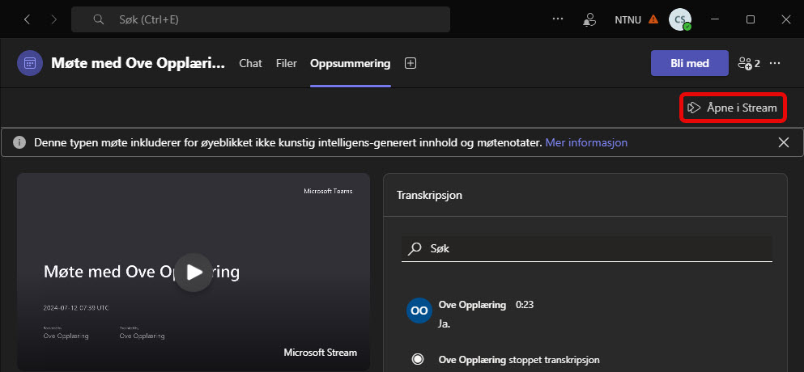804x372 pixels.
Task: Switch to the Chat tab
Action: coord(251,64)
